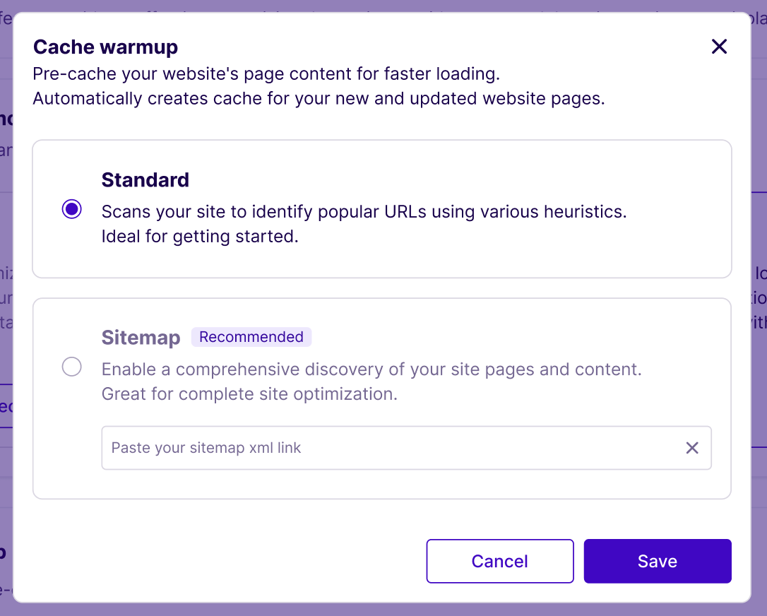The width and height of the screenshot is (767, 616).
Task: Click the Recommended badge next to Sitemap
Action: (x=251, y=337)
